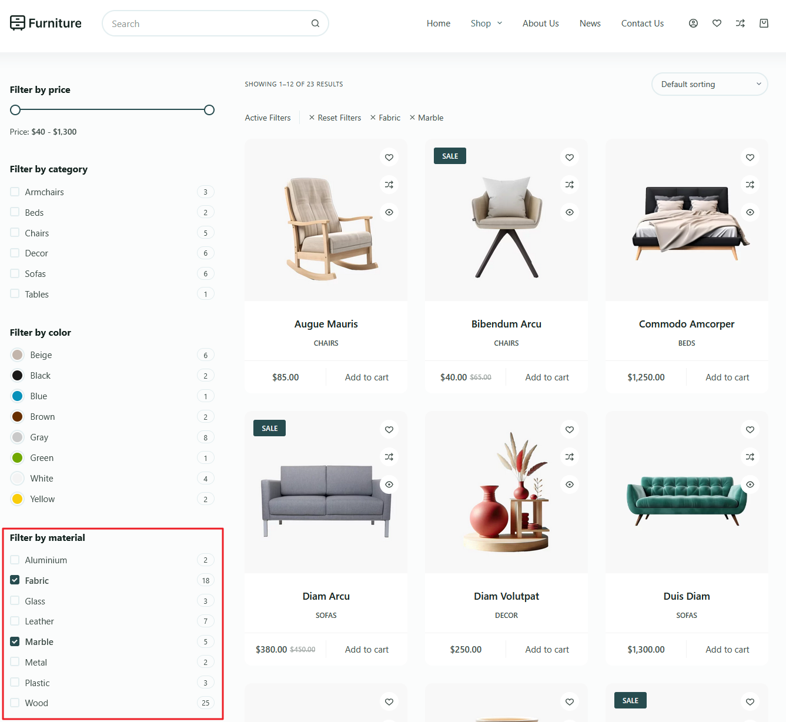Click compare icon on the Duis Diam sofa
Screen dimensions: 786x722
(750, 457)
